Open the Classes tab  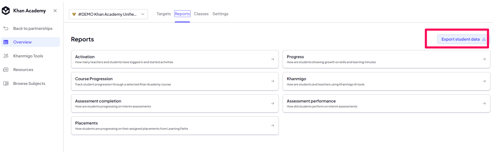pos(201,14)
